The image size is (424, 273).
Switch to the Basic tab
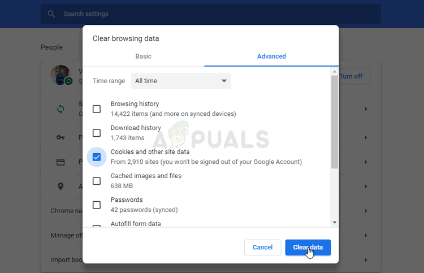[144, 56]
